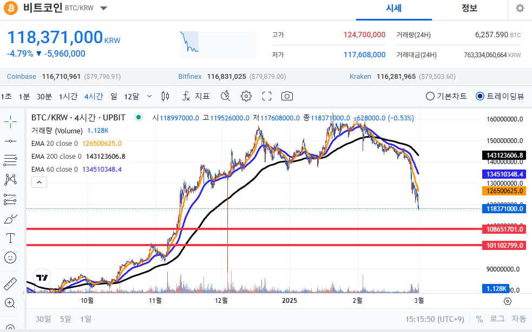Screen dimensions: 532x332
Task: Select the 4시간 interval
Action: point(94,97)
